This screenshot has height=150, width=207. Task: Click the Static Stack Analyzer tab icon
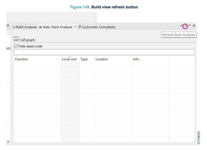pos(40,27)
